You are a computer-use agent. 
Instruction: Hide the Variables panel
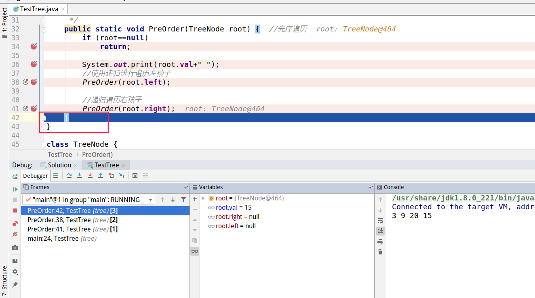(x=371, y=188)
